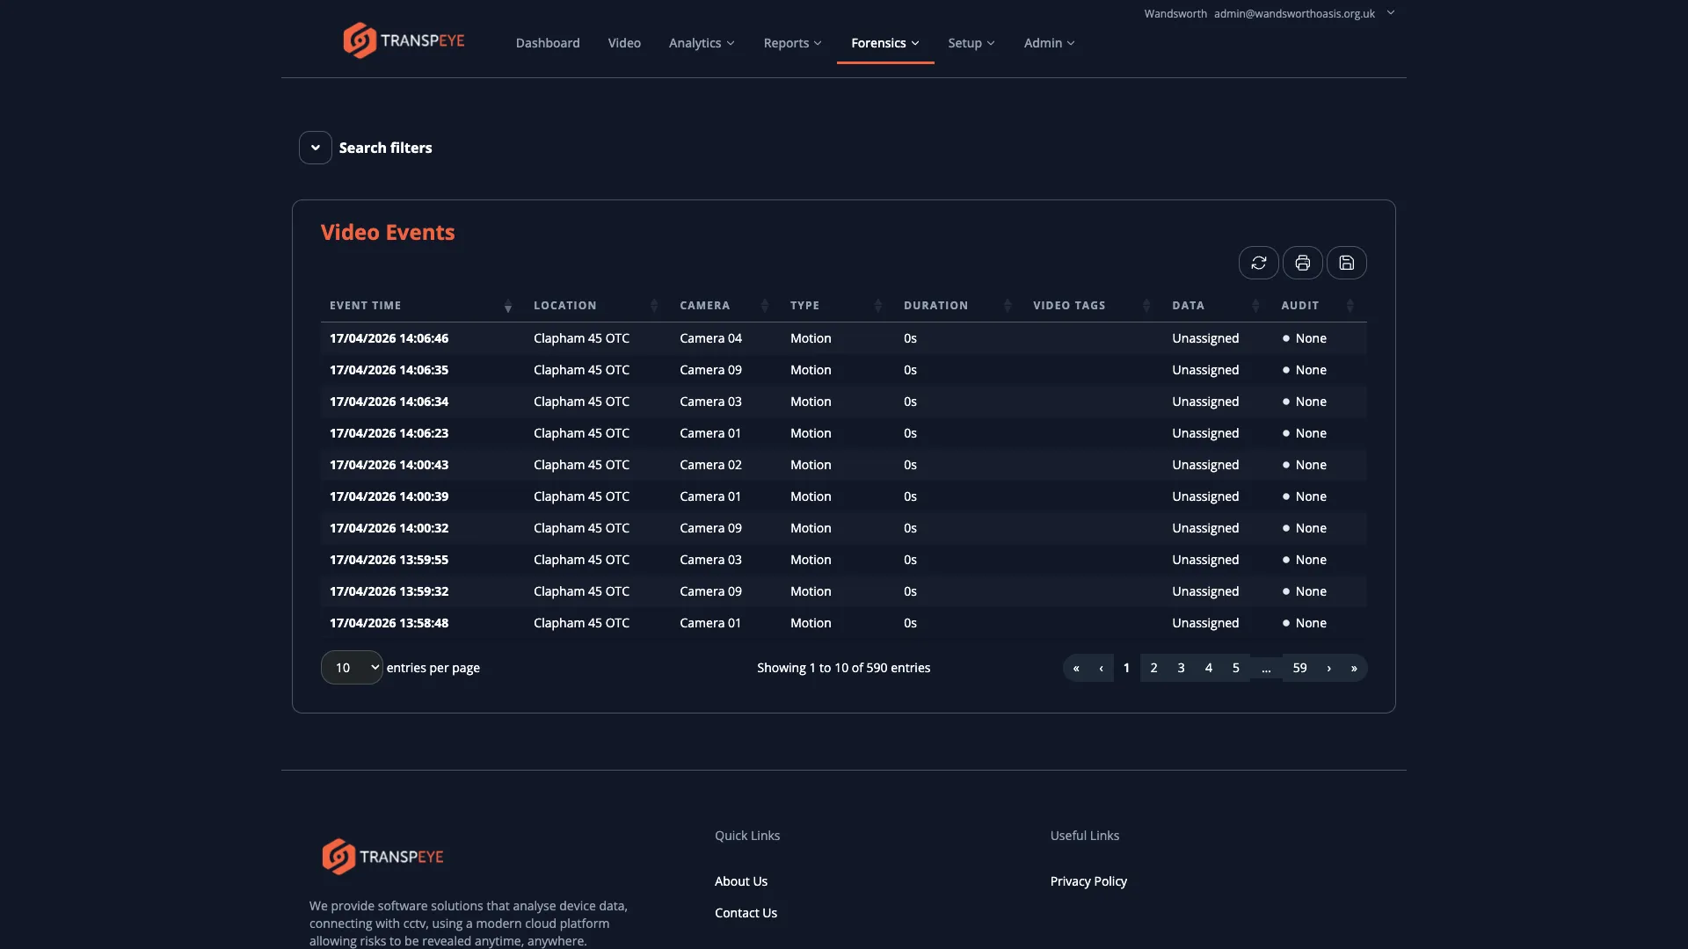Open the entries per page selector
This screenshot has width=1688, height=949.
[x=352, y=667]
